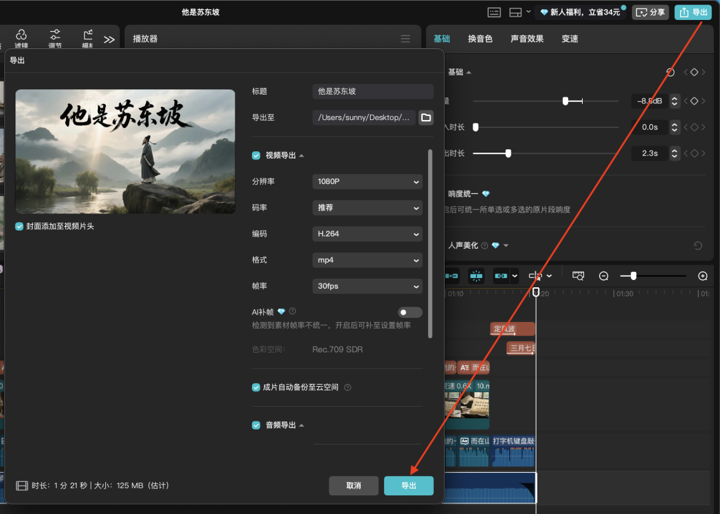Zoom out of the timeline with − magnifier
Viewport: 720px width, 514px height.
603,275
